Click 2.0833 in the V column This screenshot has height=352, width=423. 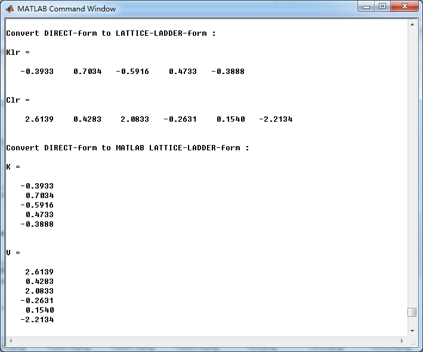pos(39,291)
